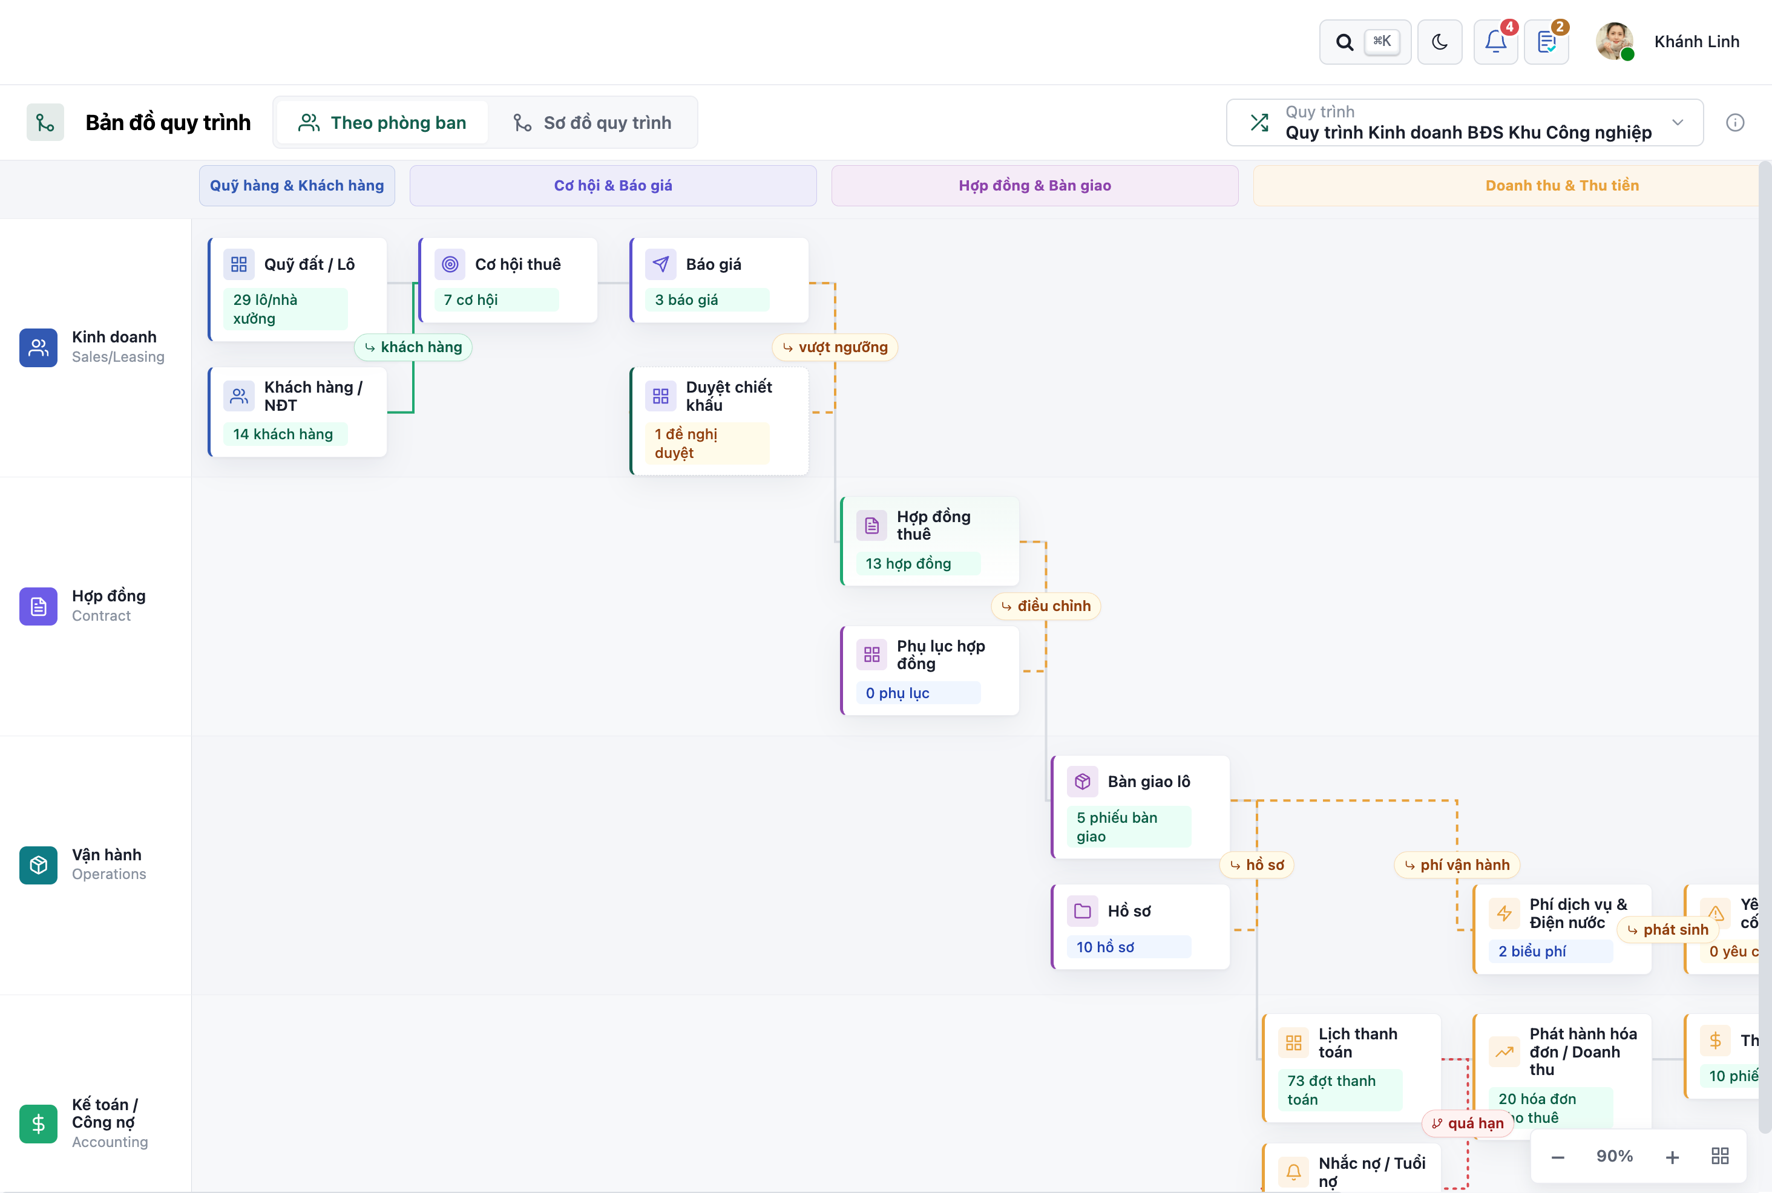Click the '73 đợt thanh toán' count
The image size is (1772, 1193).
1340,1090
